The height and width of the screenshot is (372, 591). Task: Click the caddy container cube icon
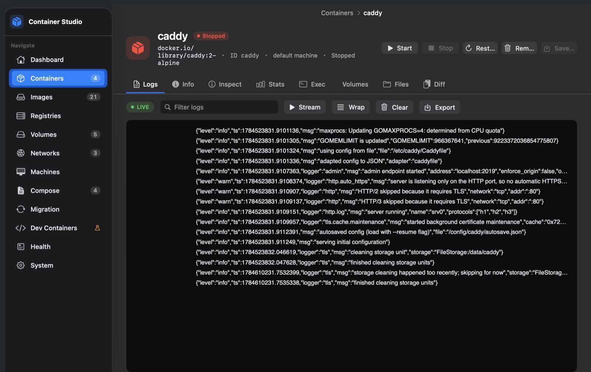138,48
